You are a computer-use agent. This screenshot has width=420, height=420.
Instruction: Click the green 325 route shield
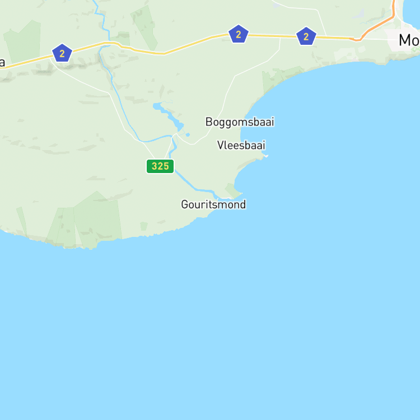pyautogui.click(x=160, y=166)
